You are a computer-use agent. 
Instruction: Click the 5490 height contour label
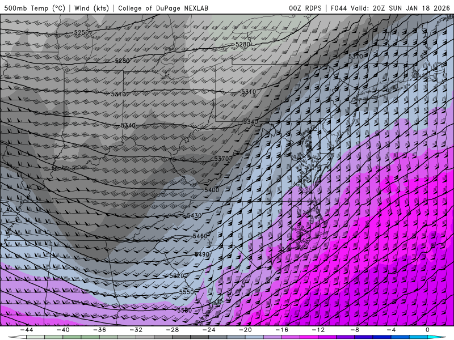(202, 254)
